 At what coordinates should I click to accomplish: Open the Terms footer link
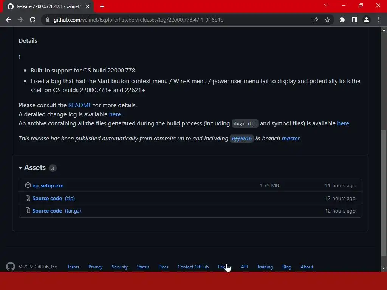tap(73, 267)
